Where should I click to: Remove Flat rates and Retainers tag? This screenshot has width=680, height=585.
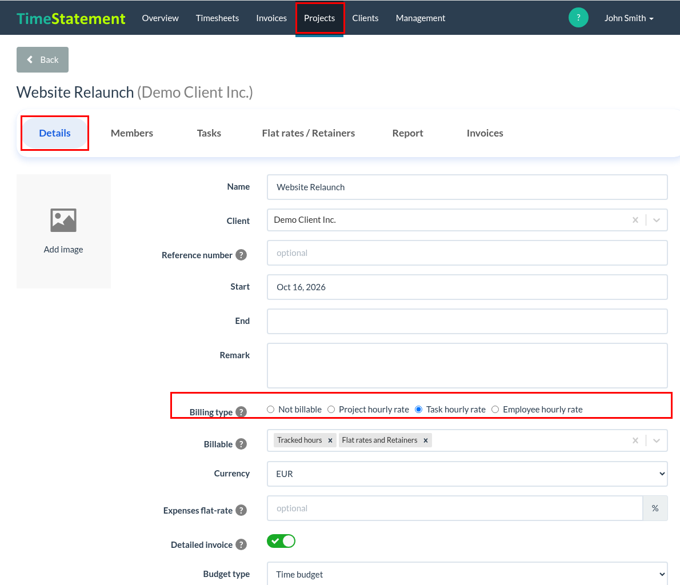[x=426, y=440]
